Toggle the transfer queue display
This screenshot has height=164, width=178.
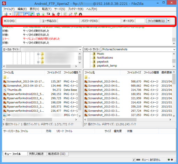[x=31, y=14]
